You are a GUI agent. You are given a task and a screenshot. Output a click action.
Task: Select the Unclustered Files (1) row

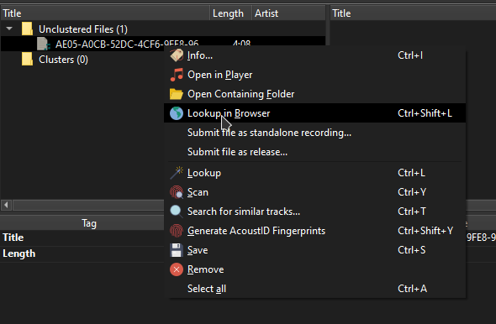click(x=163, y=29)
